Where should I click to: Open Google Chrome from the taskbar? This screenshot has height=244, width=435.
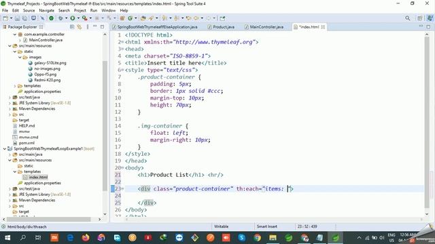(257, 238)
